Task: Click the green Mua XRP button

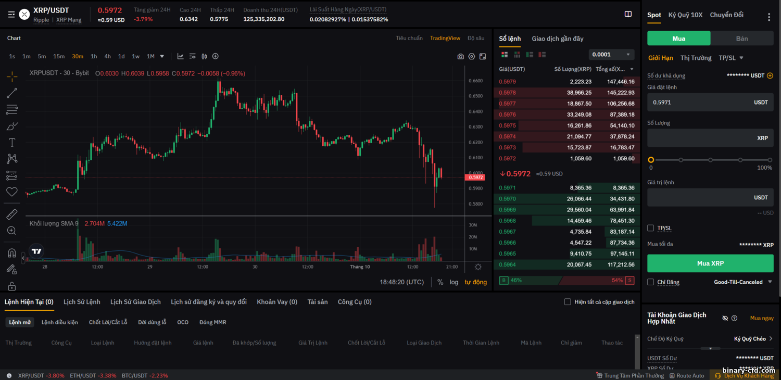Action: click(710, 263)
